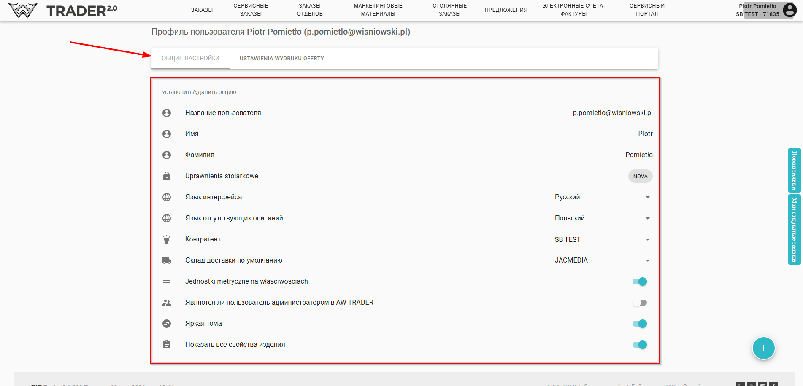Click the NOVA permission chip

tap(640, 176)
